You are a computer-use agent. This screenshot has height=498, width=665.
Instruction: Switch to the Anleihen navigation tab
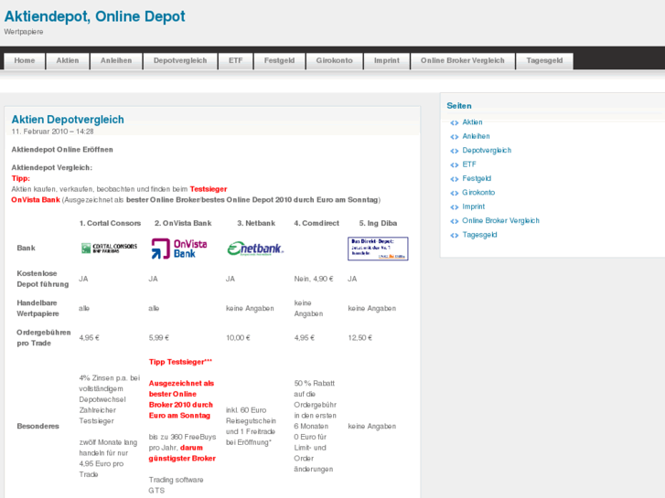[116, 60]
